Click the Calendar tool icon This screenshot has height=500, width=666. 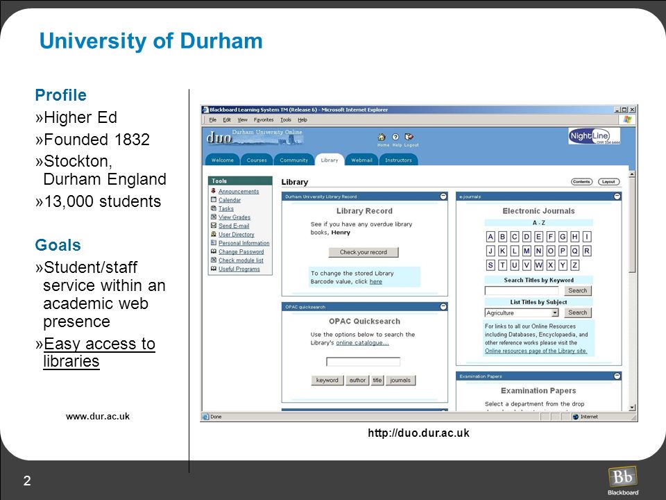pyautogui.click(x=214, y=200)
